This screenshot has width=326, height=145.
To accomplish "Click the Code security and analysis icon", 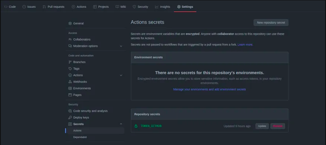I will [x=70, y=111].
